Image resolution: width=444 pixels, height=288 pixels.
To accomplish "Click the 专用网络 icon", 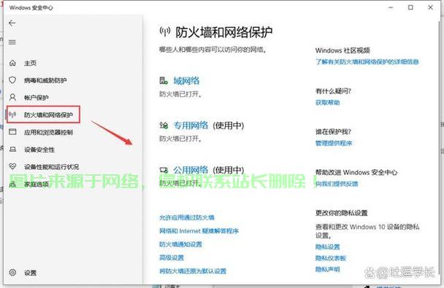I will pos(164,125).
